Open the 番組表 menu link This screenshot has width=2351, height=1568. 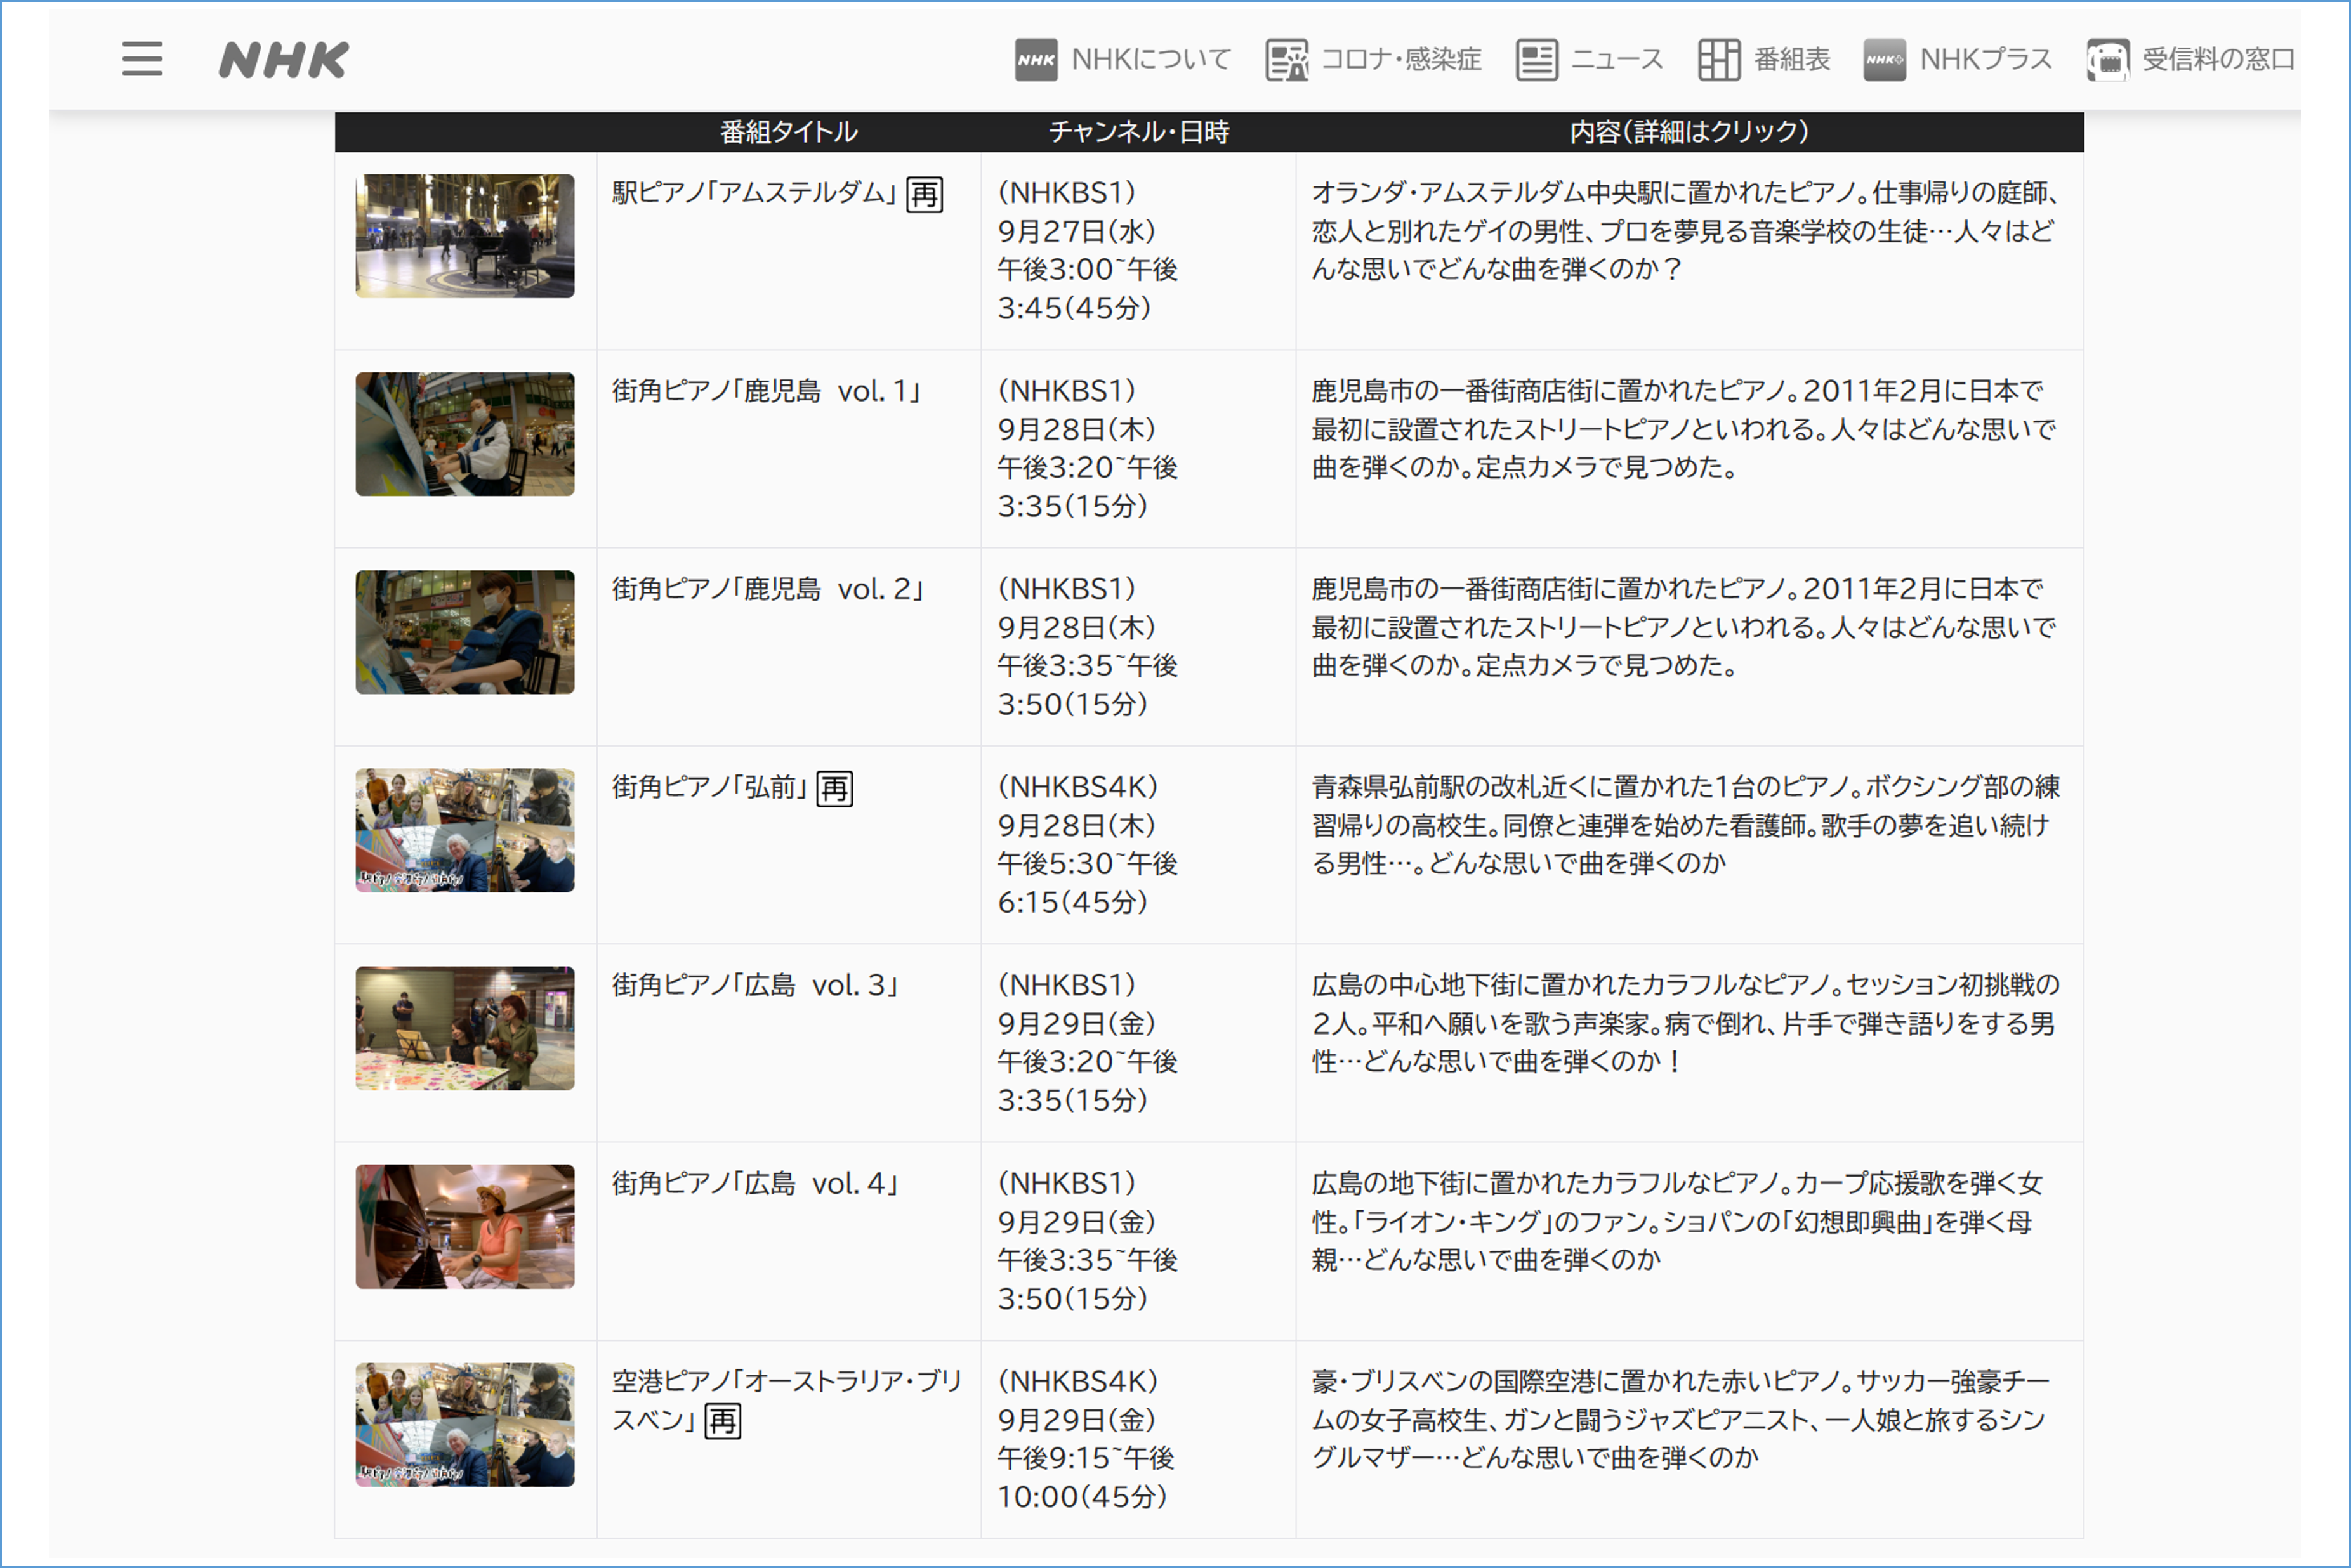point(1792,60)
